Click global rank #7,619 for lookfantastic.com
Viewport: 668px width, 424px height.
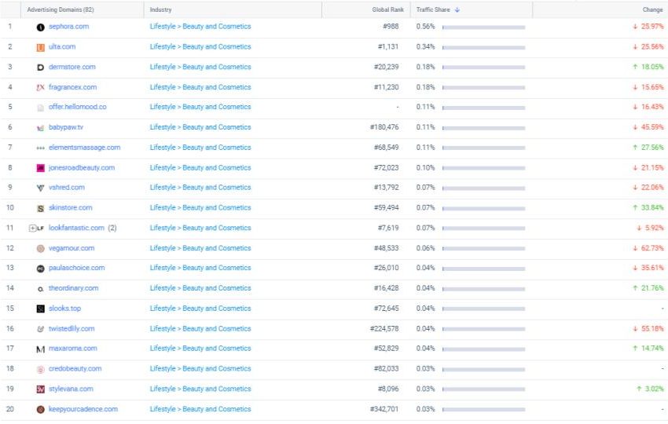388,228
